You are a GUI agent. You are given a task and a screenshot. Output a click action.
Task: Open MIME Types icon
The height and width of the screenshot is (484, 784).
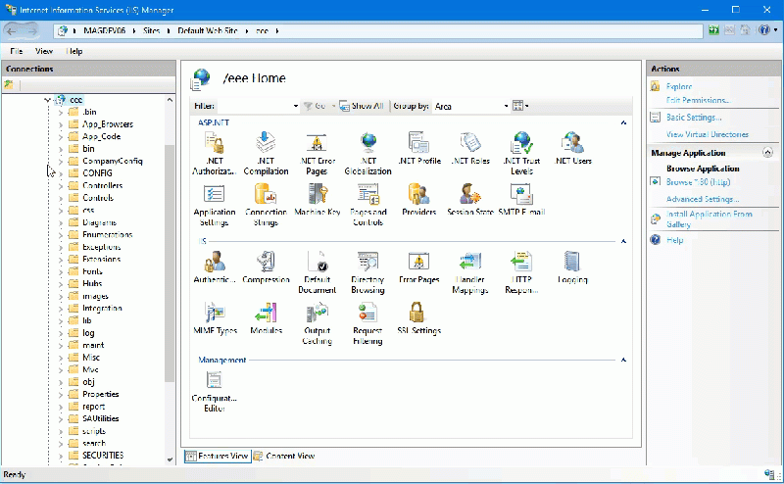(215, 318)
